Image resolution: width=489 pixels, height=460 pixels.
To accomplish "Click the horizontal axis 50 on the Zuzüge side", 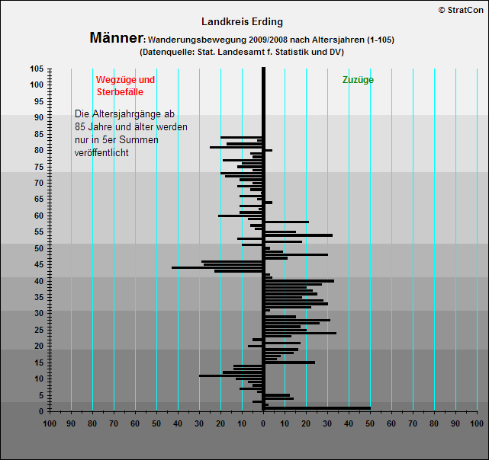I will pos(370,423).
